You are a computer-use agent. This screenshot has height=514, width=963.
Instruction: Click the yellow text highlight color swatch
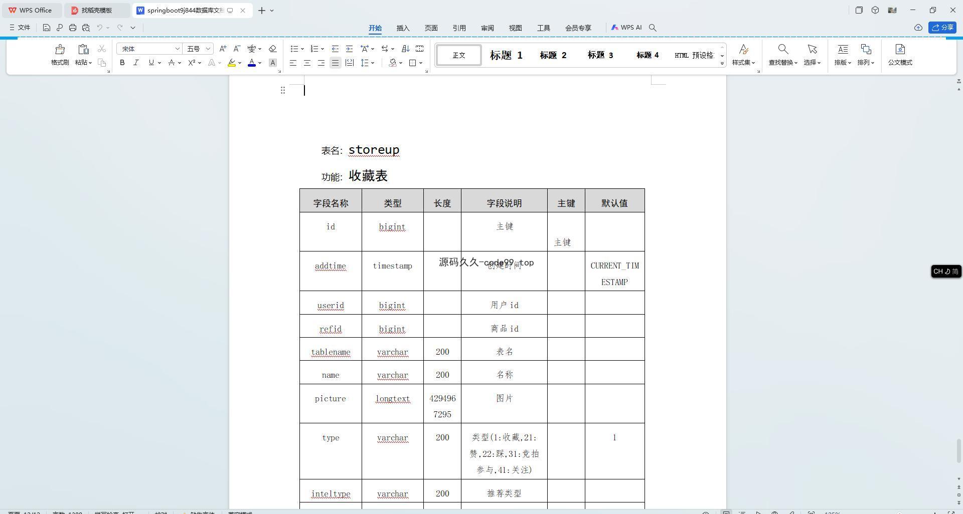pos(231,63)
